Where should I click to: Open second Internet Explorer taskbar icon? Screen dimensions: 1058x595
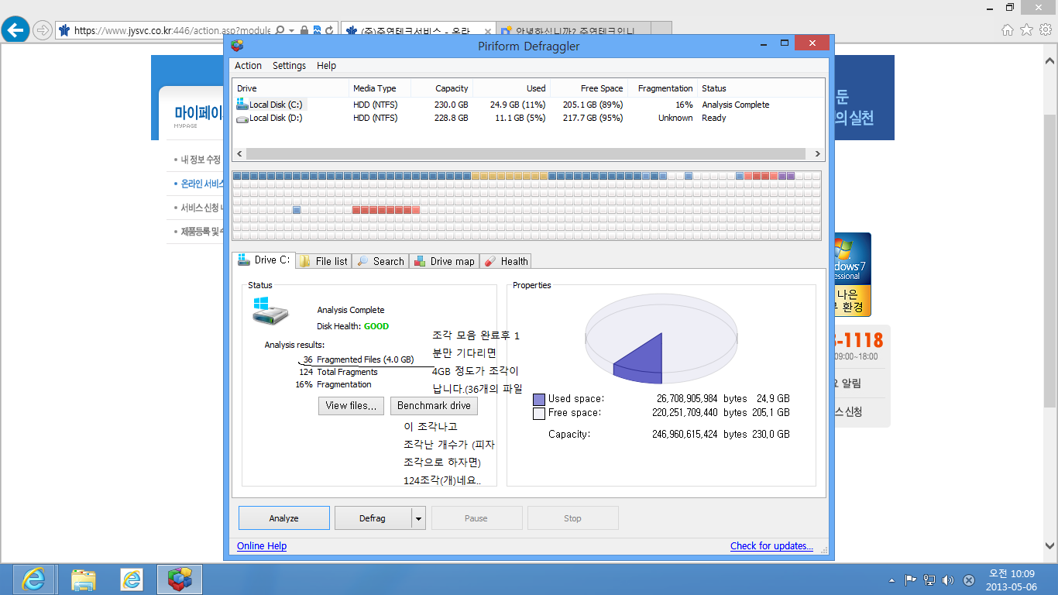coord(132,579)
